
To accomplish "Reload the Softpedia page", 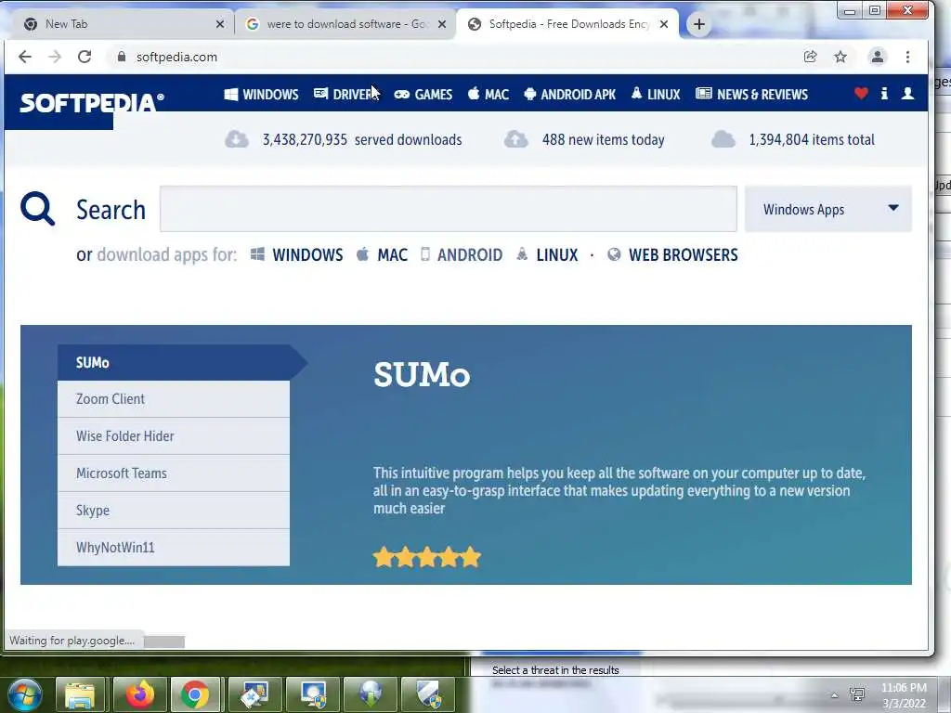I will pos(85,57).
